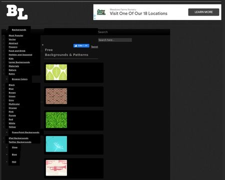This screenshot has width=225, height=180.
Task: Open the pink trumpet pattern thumbnail
Action: click(56, 168)
